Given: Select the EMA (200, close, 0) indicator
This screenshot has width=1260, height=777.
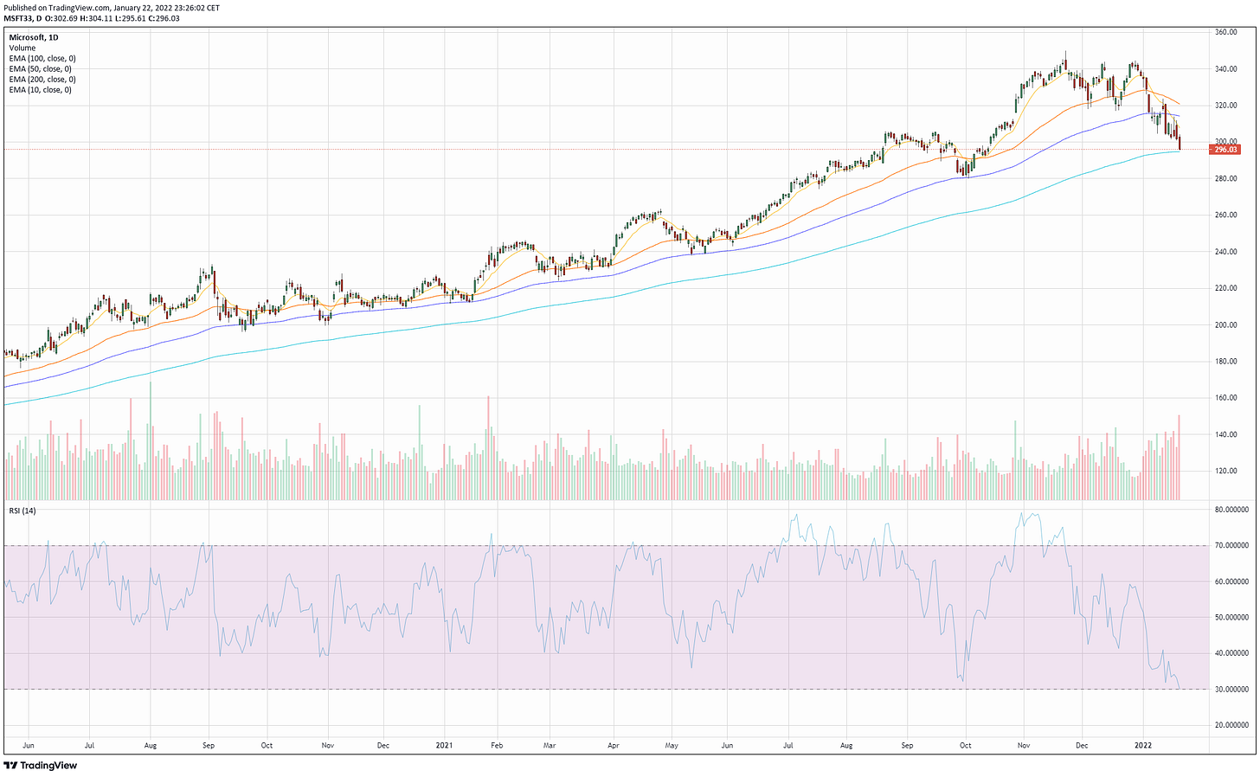Looking at the screenshot, I should [42, 79].
